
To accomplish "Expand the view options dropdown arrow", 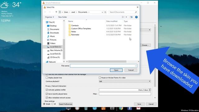I will point(126,17).
